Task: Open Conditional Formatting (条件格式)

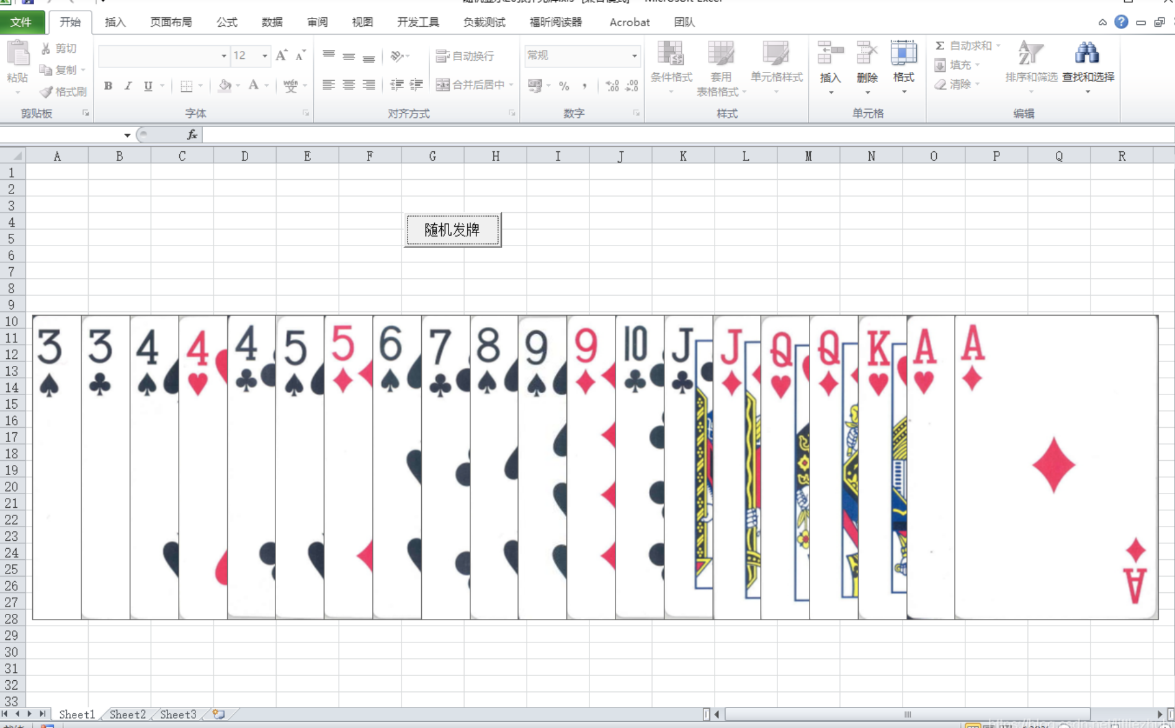Action: (671, 67)
